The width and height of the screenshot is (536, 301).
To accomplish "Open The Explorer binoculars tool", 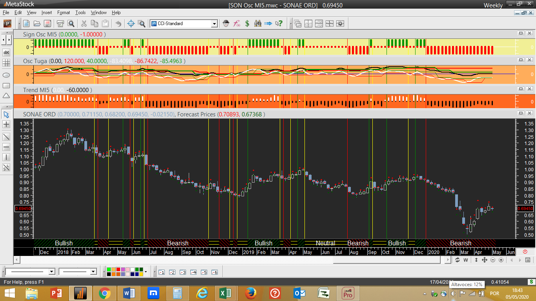I will (258, 24).
